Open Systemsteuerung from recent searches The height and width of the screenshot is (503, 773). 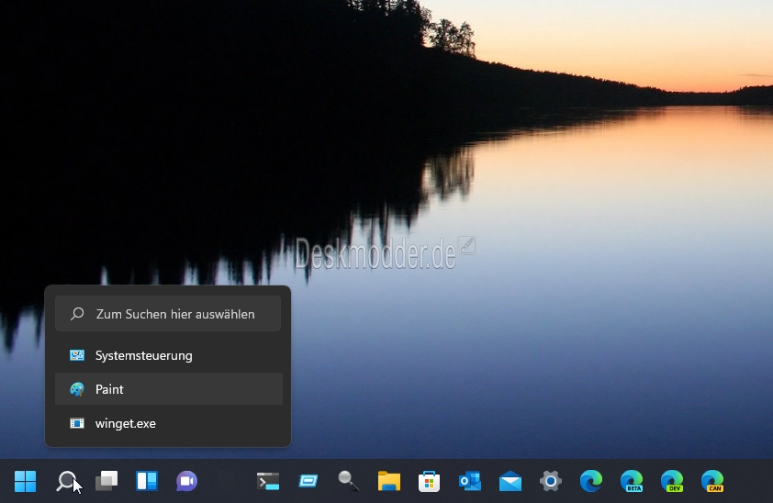tap(168, 355)
